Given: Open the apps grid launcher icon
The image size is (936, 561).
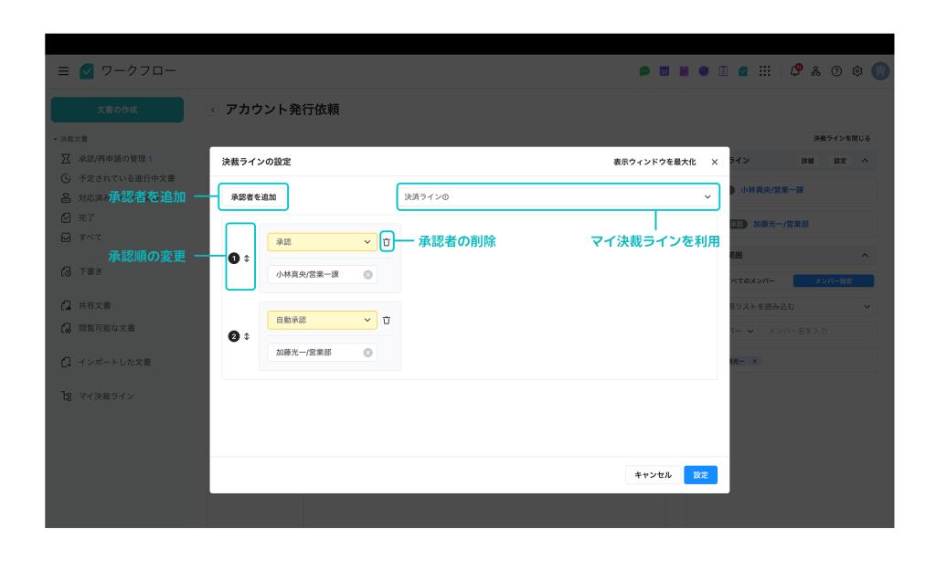Looking at the screenshot, I should 765,71.
